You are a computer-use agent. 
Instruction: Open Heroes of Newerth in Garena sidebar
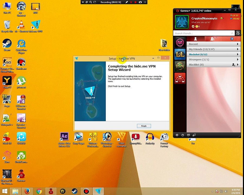coord(180,66)
